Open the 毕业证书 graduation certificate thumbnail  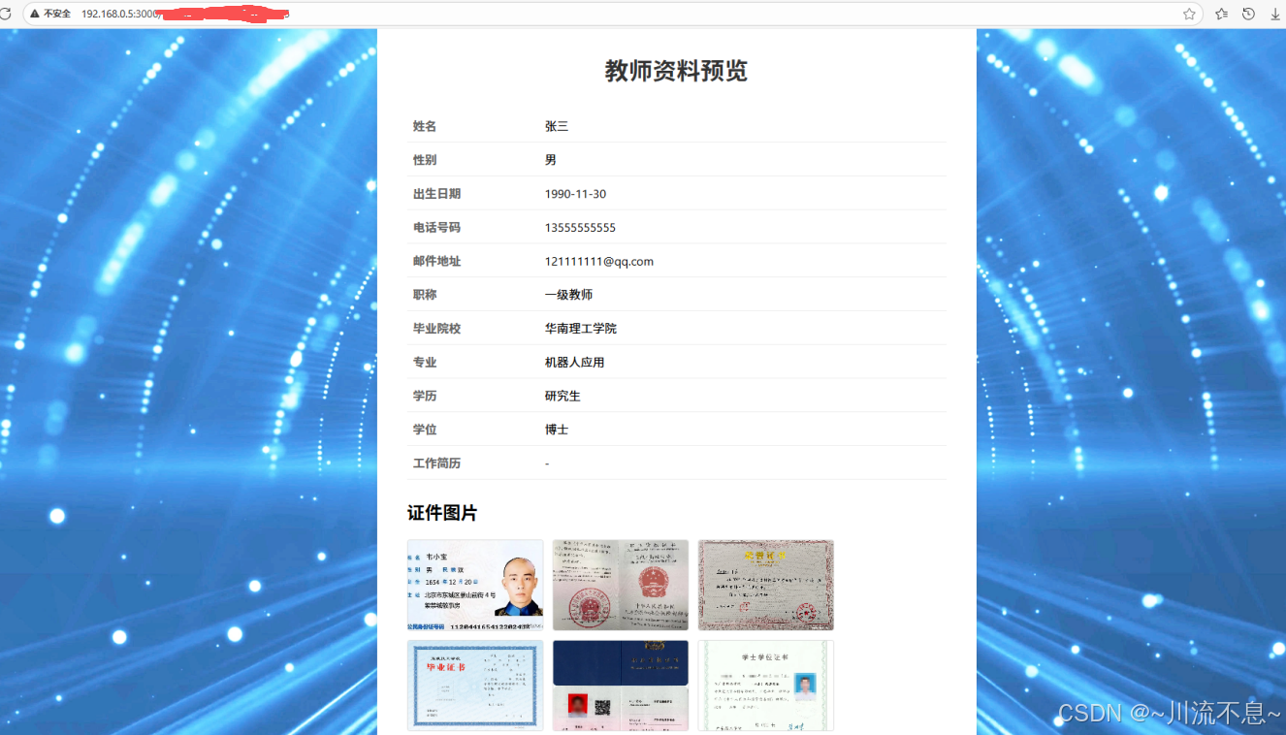pyautogui.click(x=475, y=686)
